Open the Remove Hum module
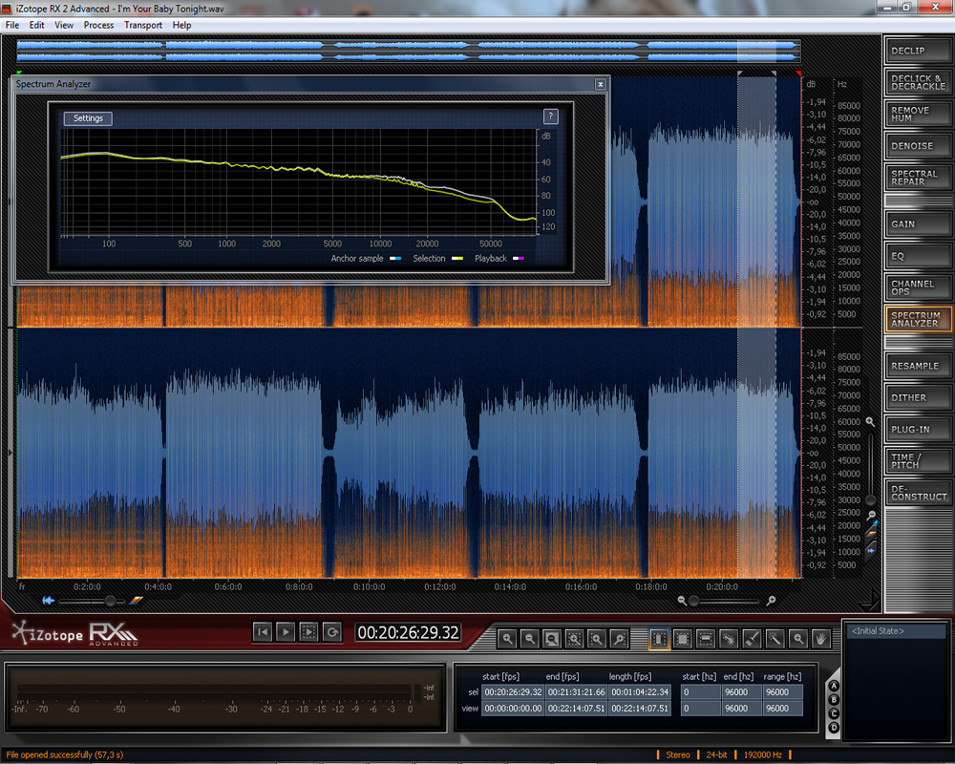 coord(918,114)
